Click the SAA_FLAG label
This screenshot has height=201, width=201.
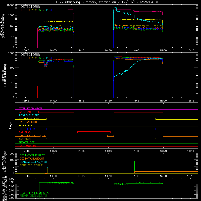click(x=25, y=132)
